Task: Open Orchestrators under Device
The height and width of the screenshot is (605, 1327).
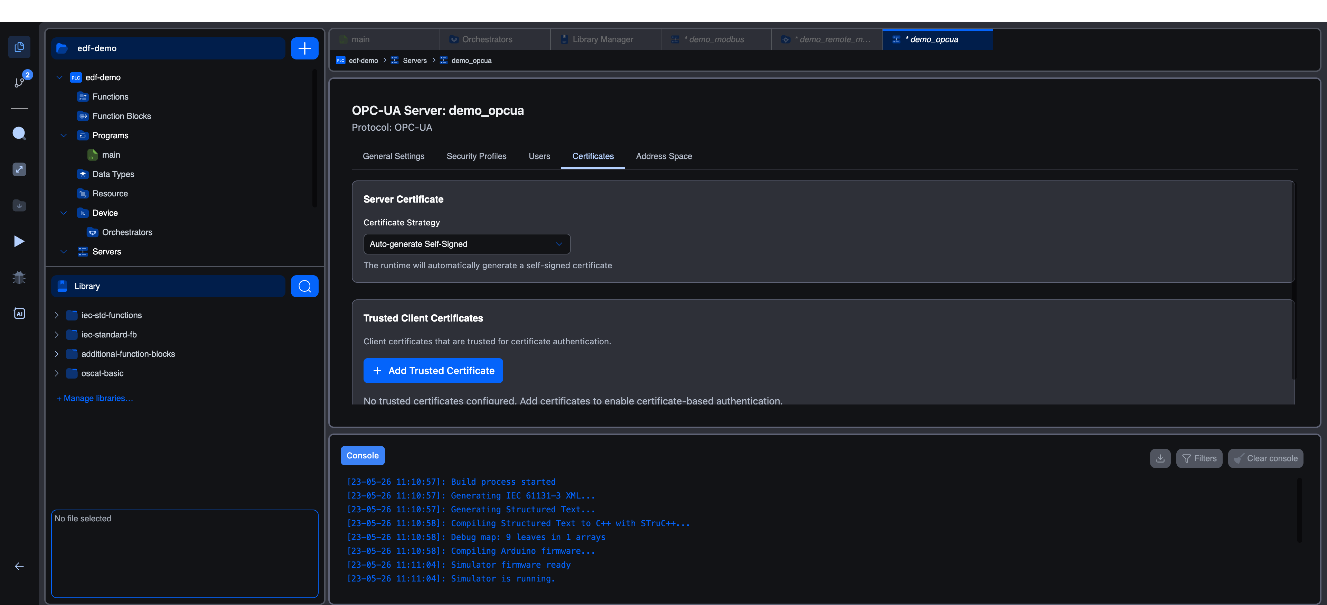Action: coord(127,232)
